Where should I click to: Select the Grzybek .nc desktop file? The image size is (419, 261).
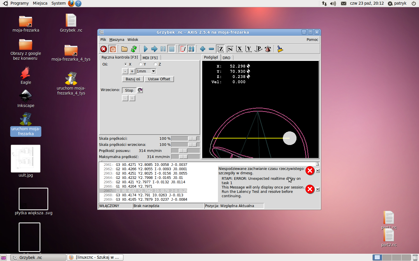tap(71, 23)
